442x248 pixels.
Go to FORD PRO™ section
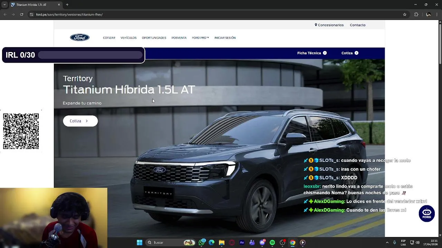[200, 38]
